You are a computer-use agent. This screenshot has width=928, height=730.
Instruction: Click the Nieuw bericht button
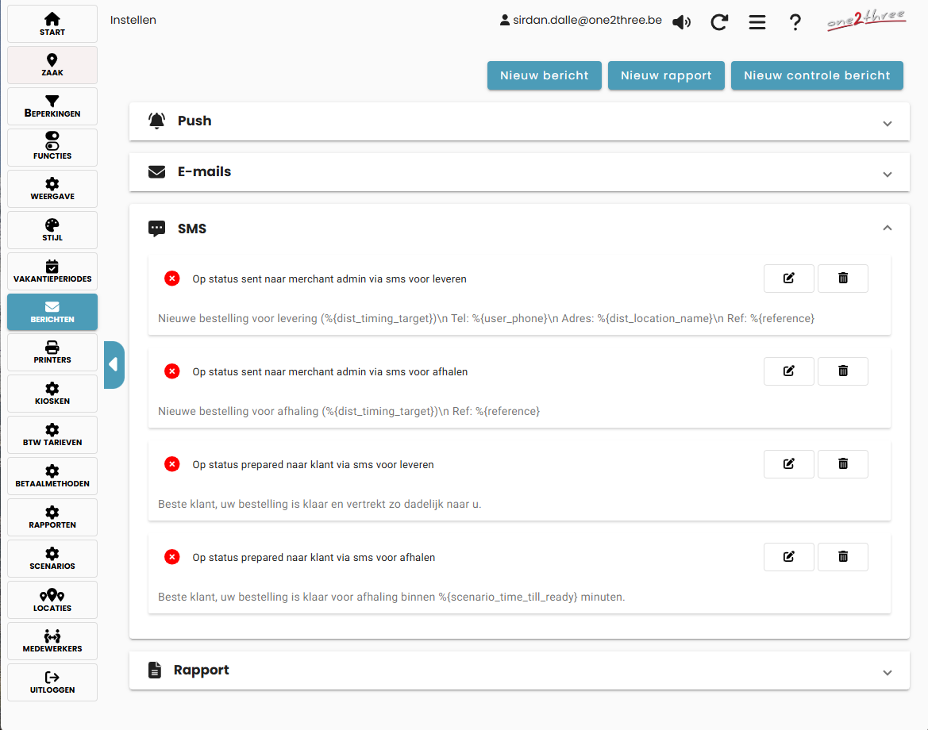(544, 75)
